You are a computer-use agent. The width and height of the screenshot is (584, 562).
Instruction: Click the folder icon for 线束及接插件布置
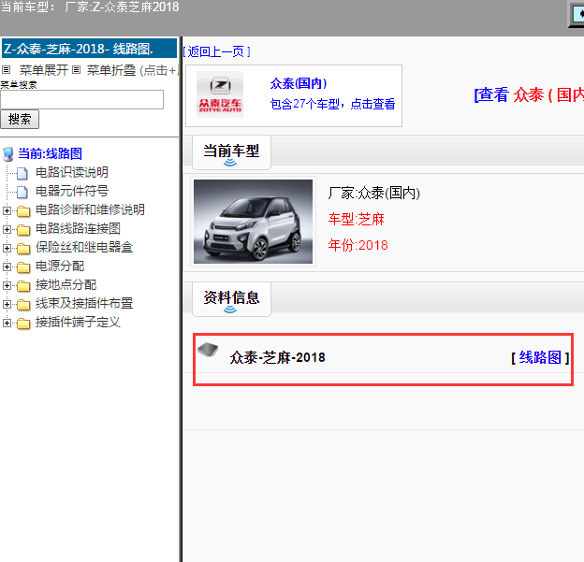(23, 305)
